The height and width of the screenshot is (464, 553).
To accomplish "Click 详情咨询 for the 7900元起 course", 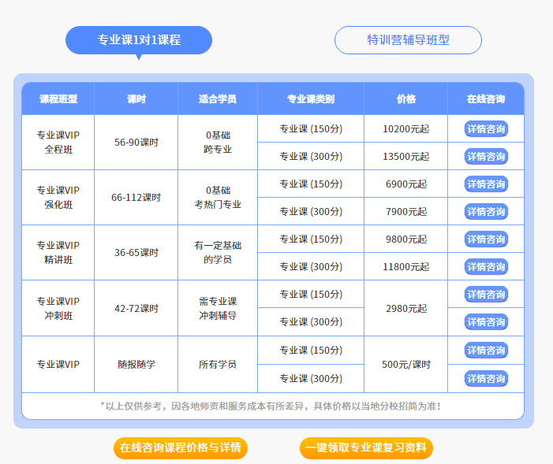I will coord(486,211).
